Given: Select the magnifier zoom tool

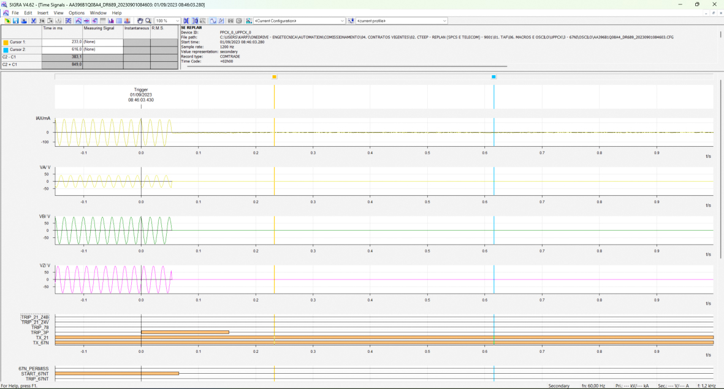Looking at the screenshot, I should click(148, 21).
